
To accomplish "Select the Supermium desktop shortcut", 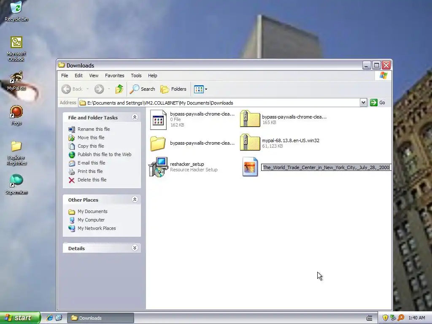I will 16,184.
